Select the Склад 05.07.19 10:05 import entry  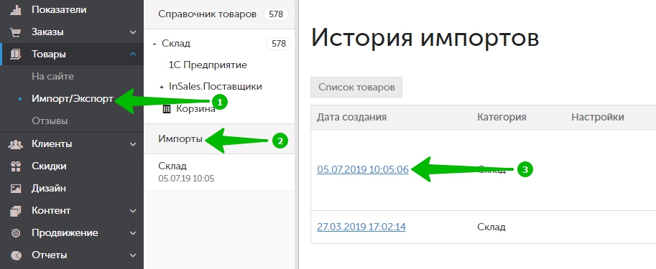219,172
